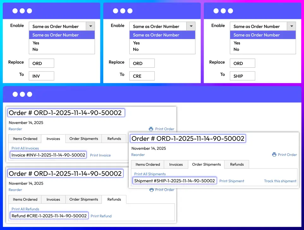This screenshot has height=230, width=304.
Task: Click the printer icon beside Print Order in the Invoices panel
Action: (x=151, y=129)
